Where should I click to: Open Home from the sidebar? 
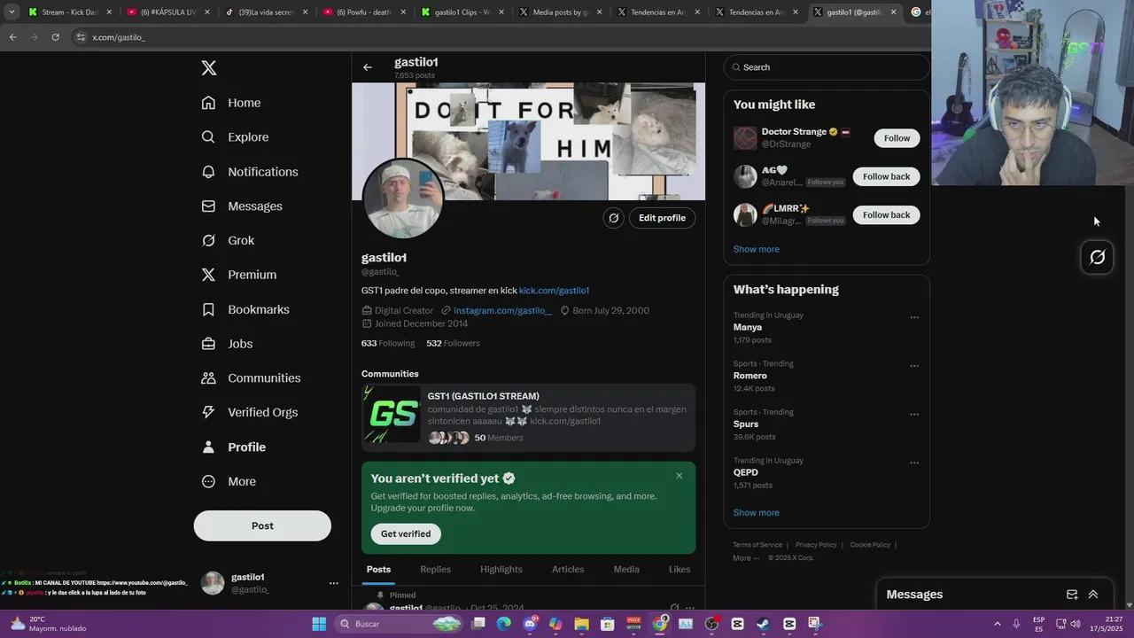pos(231,103)
